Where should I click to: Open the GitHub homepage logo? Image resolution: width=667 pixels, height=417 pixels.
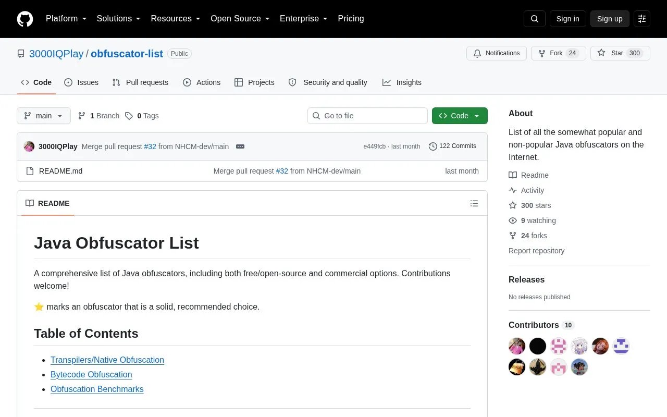(x=25, y=19)
